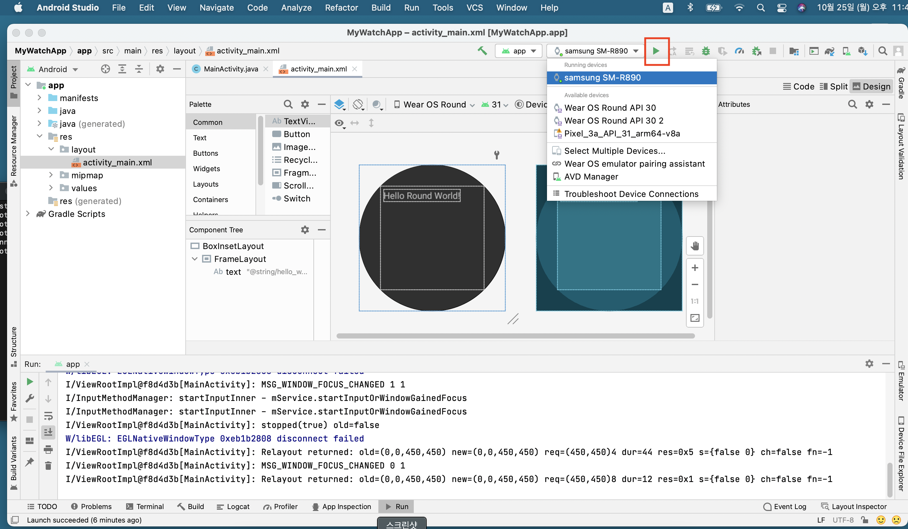Select AVD Manager from device list
This screenshot has height=529, width=908.
(591, 177)
